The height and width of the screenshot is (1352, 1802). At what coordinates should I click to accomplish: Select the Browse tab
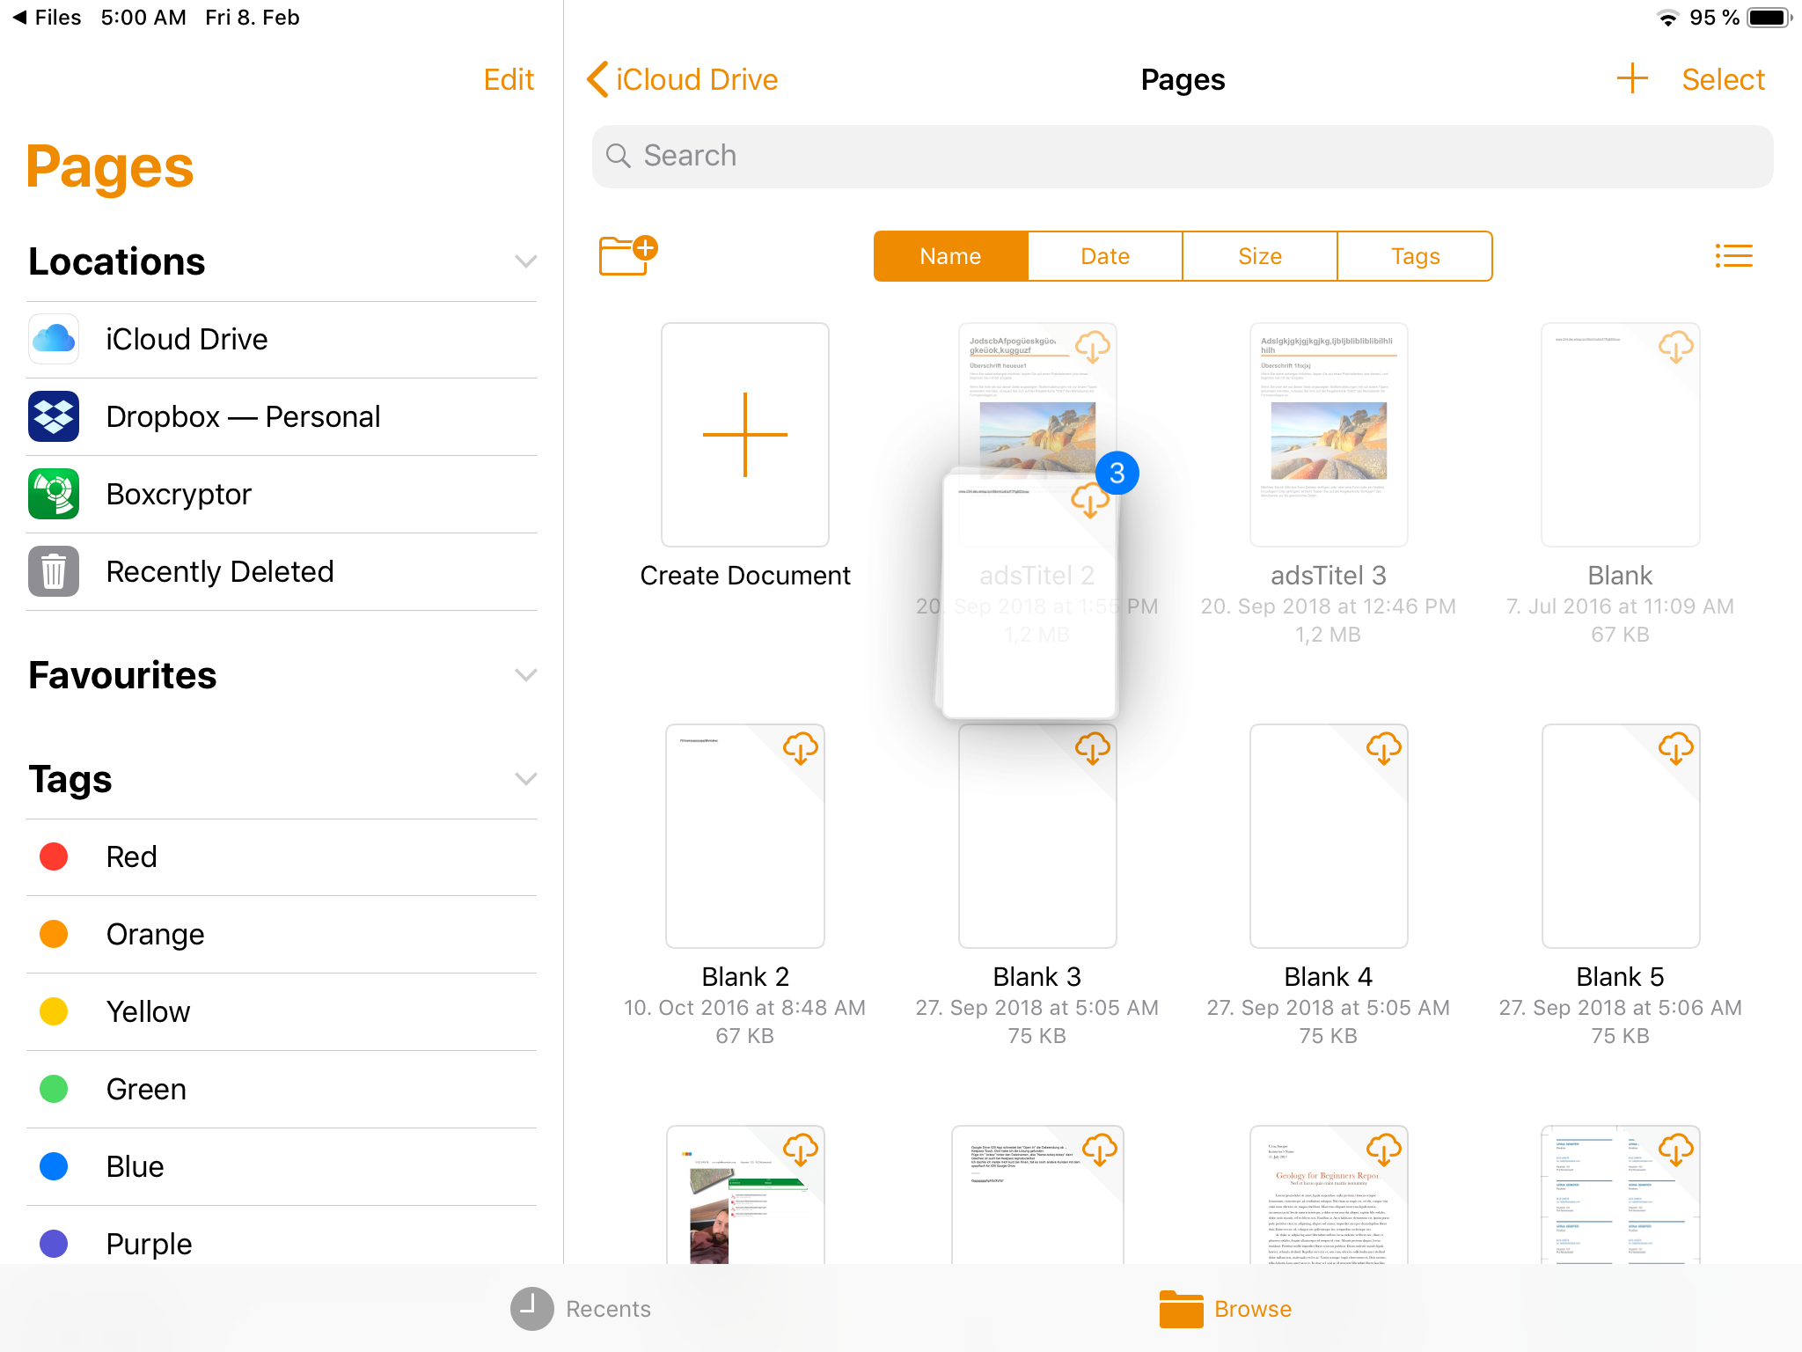[1226, 1309]
